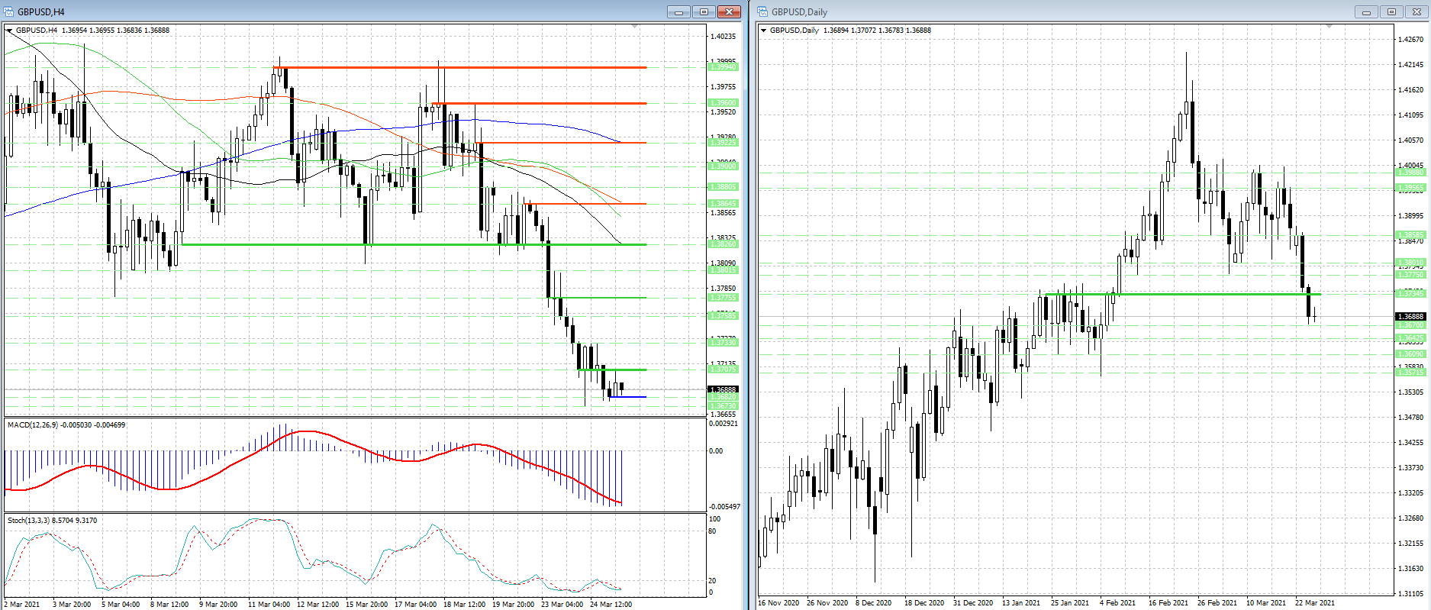Minimize the GBPUSD,H4 chart window
Image resolution: width=1431 pixels, height=610 pixels.
(678, 11)
